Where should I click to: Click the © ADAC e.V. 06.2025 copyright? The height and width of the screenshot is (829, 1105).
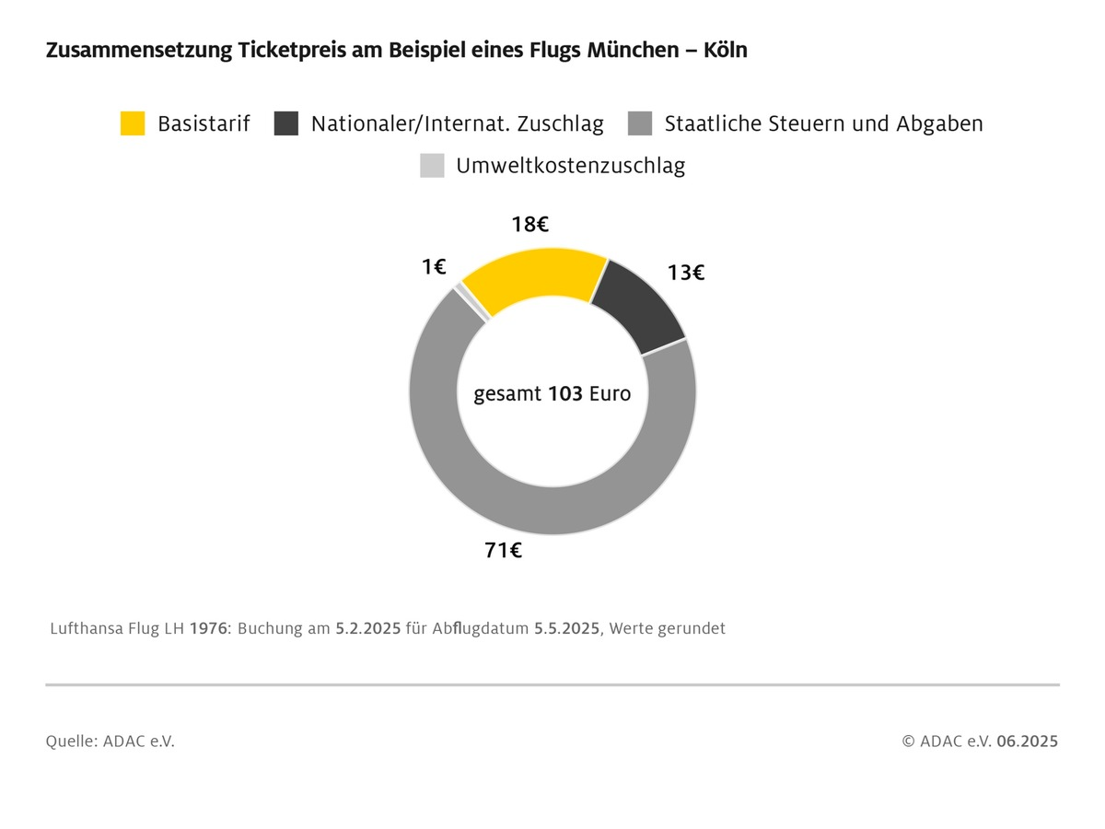pyautogui.click(x=980, y=741)
